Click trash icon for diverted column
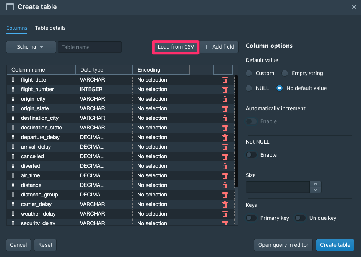The height and width of the screenshot is (257, 361). [x=225, y=166]
